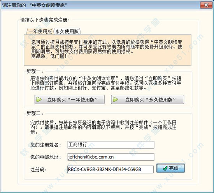Image resolution: width=214 pixels, height=193 pixels.
Task: Click the green checkmark icon beside 完成
Action: pos(165,168)
